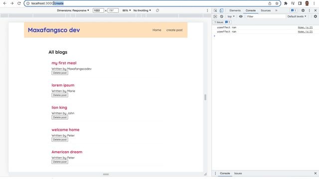Screen dimensions: 319x179
Task: Go forward with the browser forward arrow
Action: [12, 3]
